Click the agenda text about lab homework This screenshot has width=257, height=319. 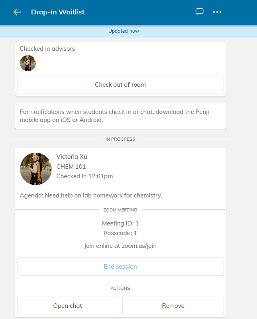pos(91,195)
